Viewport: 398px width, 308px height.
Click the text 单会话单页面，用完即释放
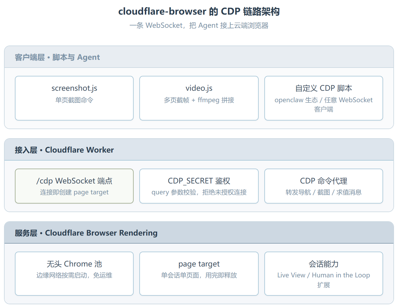[199, 275]
